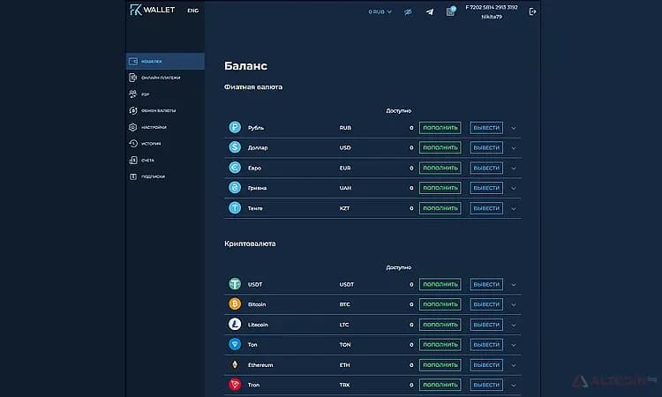662x397 pixels.
Task: Expand the Tron row chevron
Action: pyautogui.click(x=514, y=386)
